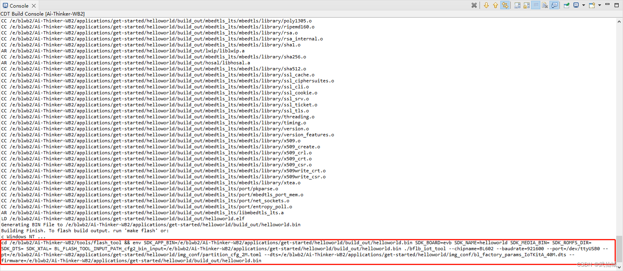Viewport: 623px width, 271px height.
Task: Click the line ending in x509_csr.o
Action: coord(156,165)
